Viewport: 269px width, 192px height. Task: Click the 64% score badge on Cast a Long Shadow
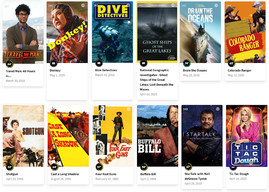[x=55, y=167]
